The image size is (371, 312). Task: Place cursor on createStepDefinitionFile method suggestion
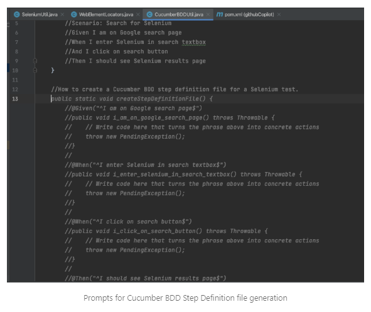(161, 99)
